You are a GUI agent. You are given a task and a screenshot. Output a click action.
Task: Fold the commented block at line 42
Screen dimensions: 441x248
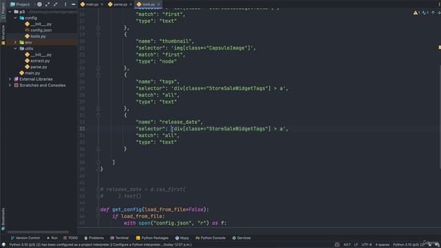[98, 189]
